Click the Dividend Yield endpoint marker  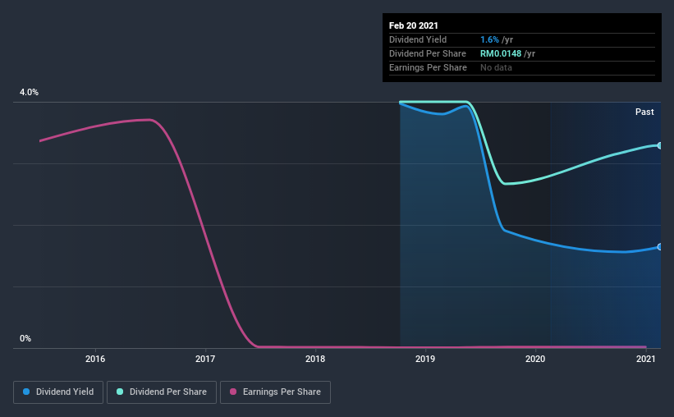tap(659, 247)
